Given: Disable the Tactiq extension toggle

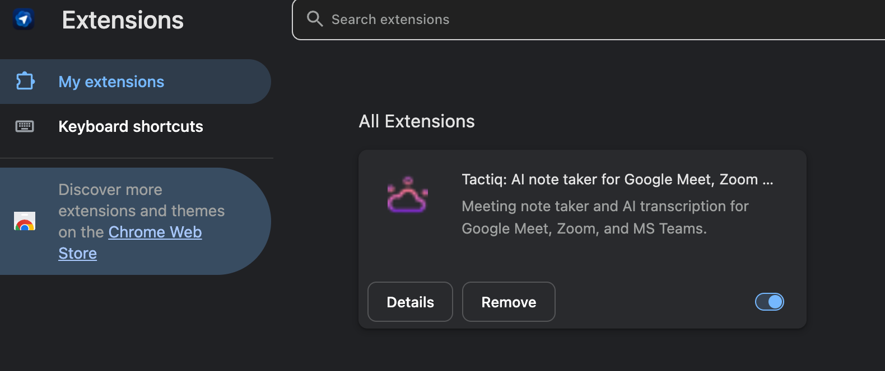Looking at the screenshot, I should coord(769,302).
